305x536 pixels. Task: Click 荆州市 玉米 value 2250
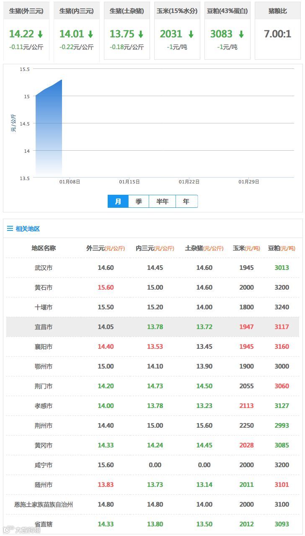246,426
